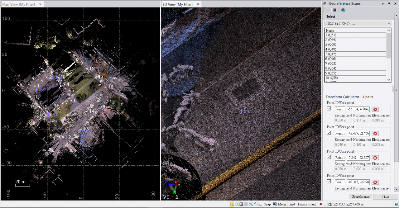Click the polygon select mode status icon

coord(237,204)
